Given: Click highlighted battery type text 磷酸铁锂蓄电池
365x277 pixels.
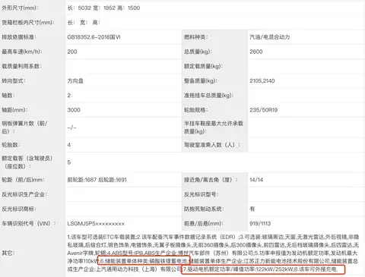Looking at the screenshot, I should [168, 261].
